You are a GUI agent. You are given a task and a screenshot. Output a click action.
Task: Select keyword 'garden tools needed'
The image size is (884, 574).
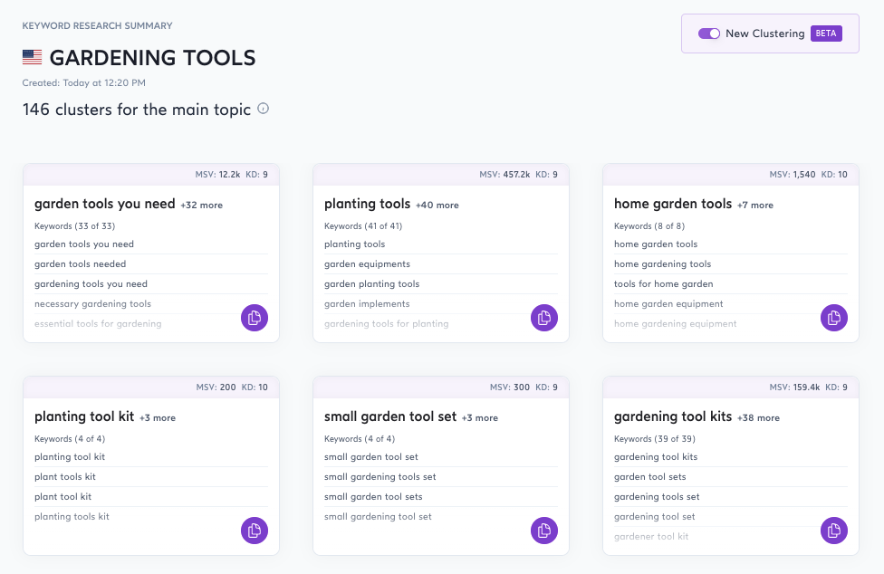(x=80, y=264)
